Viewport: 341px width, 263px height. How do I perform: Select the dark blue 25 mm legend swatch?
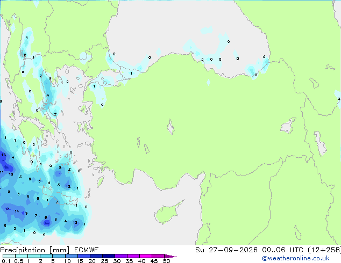click(x=109, y=256)
